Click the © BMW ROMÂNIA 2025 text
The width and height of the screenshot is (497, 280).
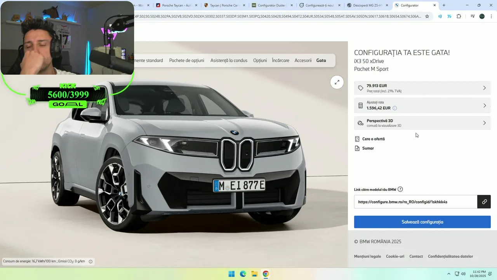(378, 241)
